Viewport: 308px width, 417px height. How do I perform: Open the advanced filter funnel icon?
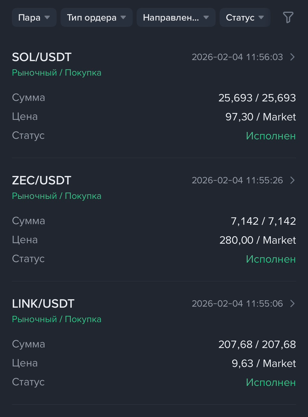(x=288, y=17)
